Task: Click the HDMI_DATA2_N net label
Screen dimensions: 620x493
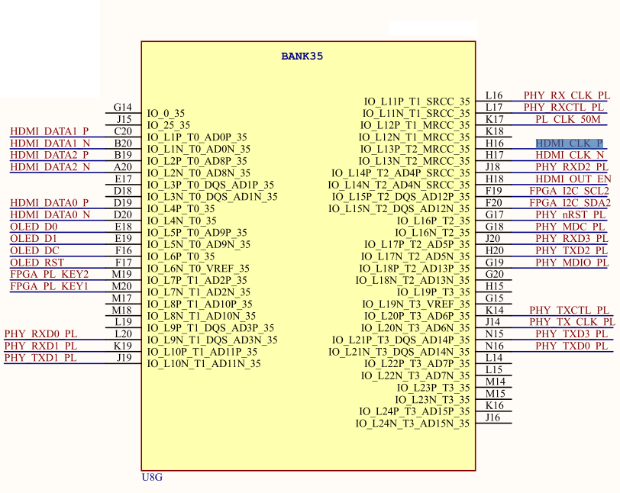Action: [x=50, y=167]
